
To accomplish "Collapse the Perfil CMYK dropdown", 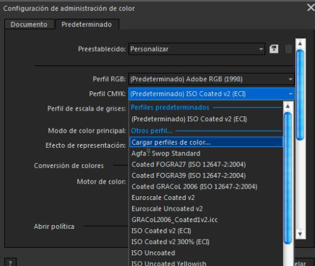I will click(x=211, y=94).
